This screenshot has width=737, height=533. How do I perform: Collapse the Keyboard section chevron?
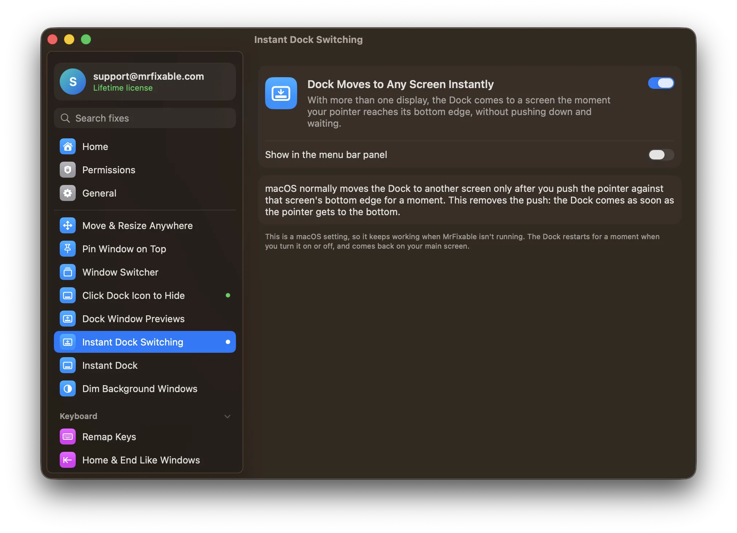[228, 416]
